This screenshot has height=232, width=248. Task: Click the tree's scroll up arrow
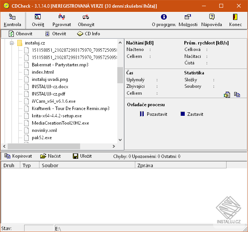[x=120, y=43]
